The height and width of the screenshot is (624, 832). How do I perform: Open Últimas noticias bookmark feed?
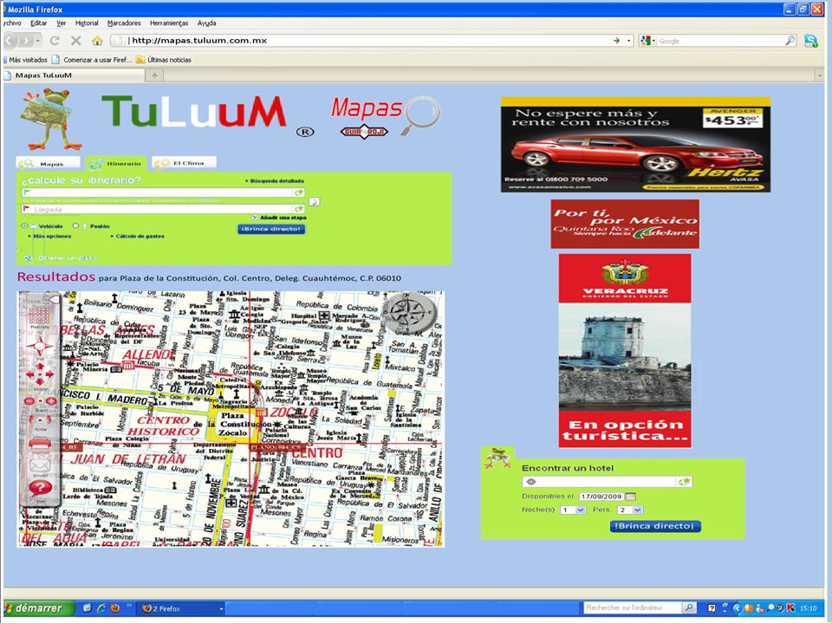tap(164, 60)
